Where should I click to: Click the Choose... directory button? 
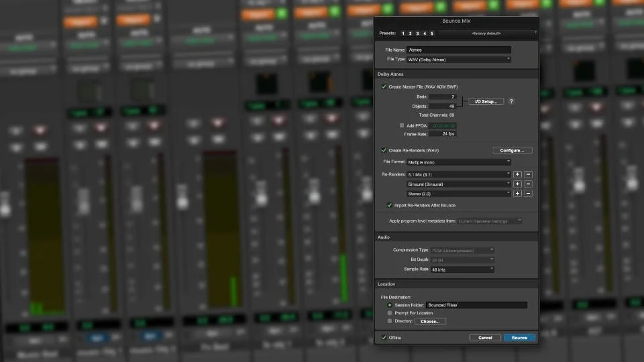[430, 321]
